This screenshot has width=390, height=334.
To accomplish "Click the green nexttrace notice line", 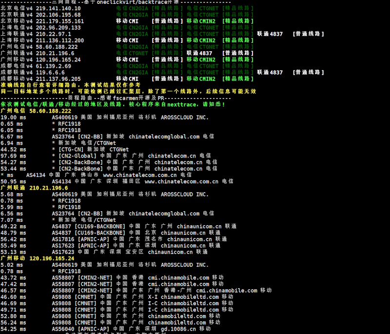I will click(113, 104).
